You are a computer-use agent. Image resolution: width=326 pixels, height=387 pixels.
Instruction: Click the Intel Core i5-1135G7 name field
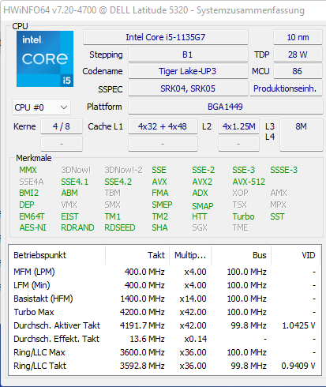(166, 37)
